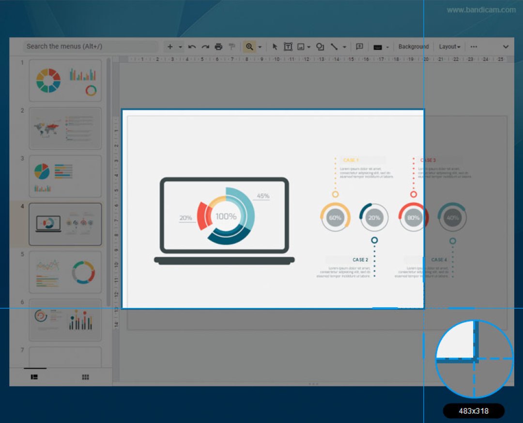Switch to filmstrip view icon
Screen dimensions: 523x423
pos(34,377)
